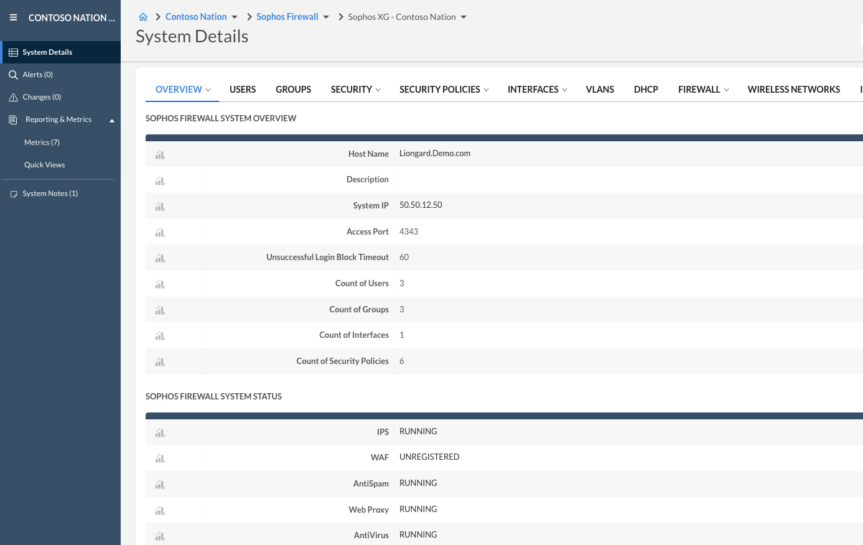Click metric icon for Unsuccessful Login Block Timeout
863x545 pixels.
pyautogui.click(x=160, y=258)
